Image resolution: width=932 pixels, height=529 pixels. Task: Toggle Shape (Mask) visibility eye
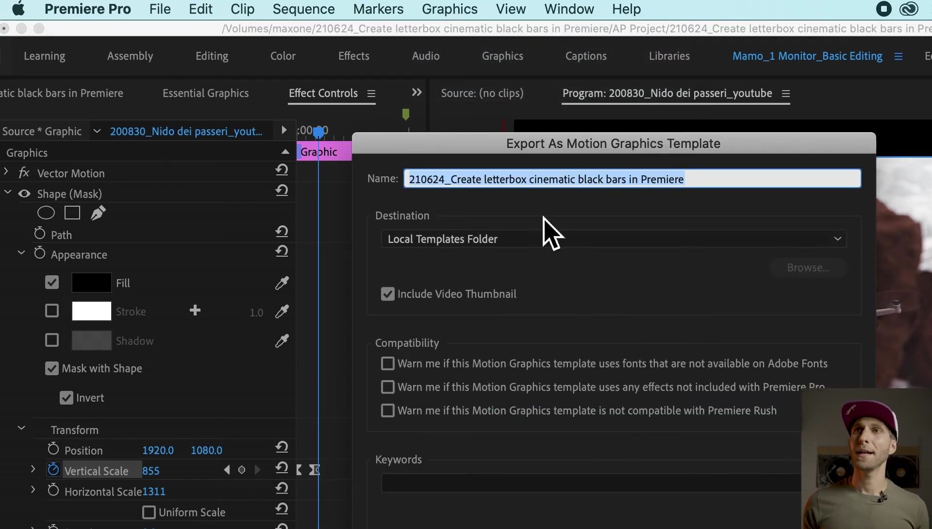24,194
